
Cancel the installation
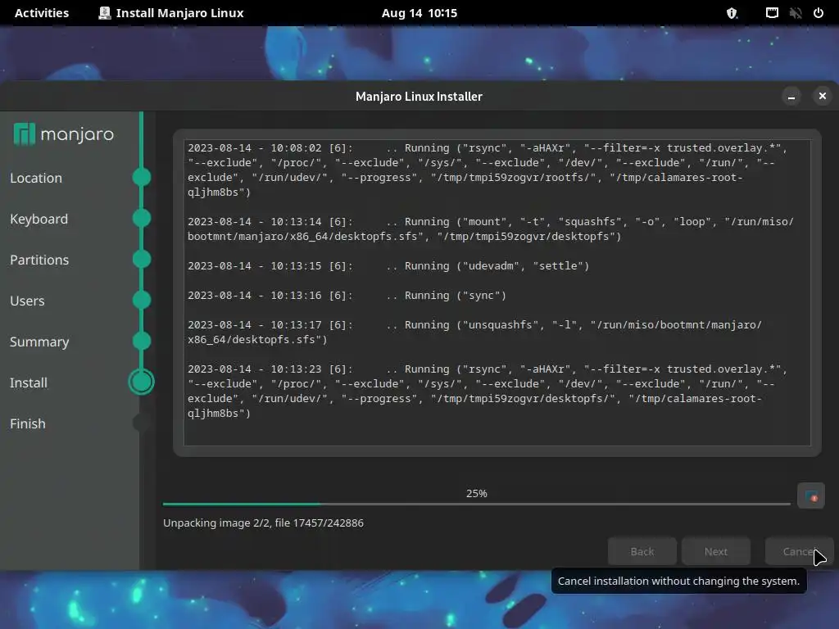[799, 551]
